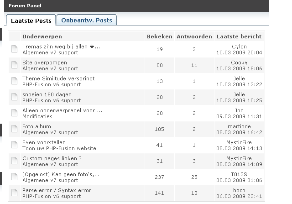Open thread Custom pages linken ?
This screenshot has height=204, width=292.
tap(52, 158)
